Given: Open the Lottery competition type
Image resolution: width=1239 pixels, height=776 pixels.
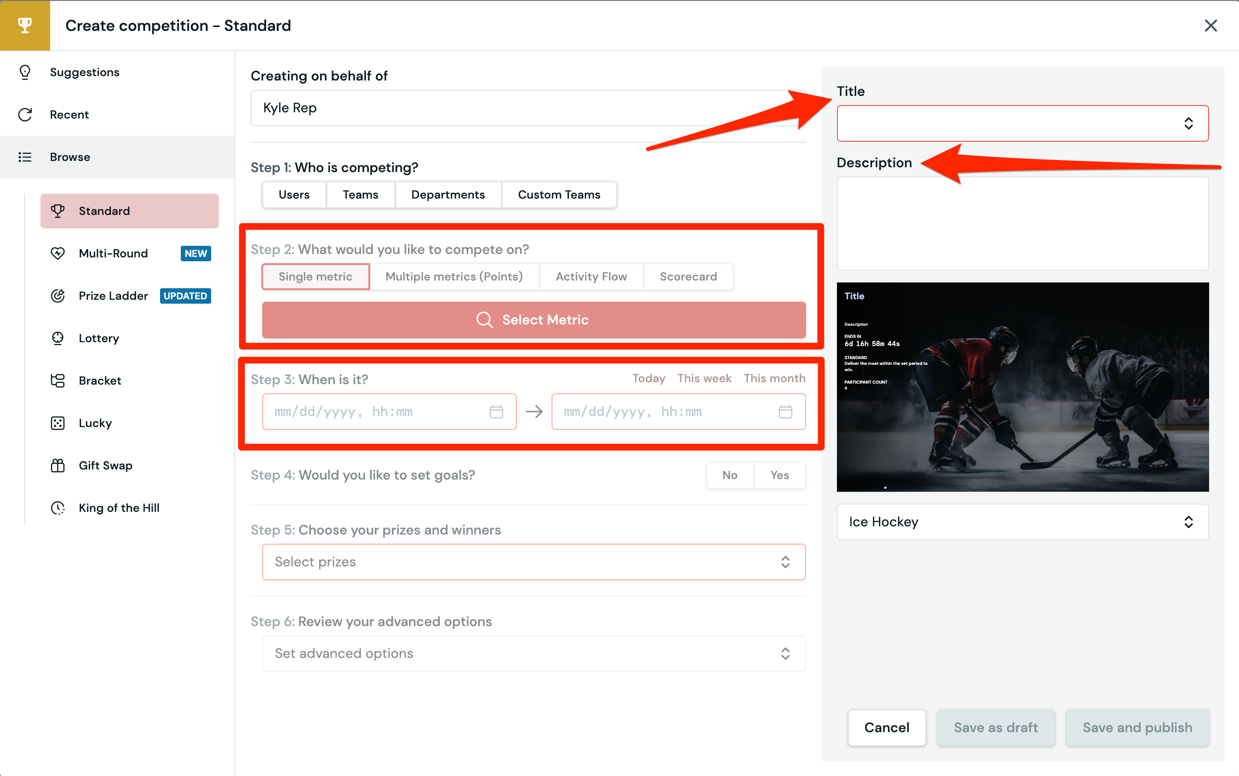Looking at the screenshot, I should 98,338.
